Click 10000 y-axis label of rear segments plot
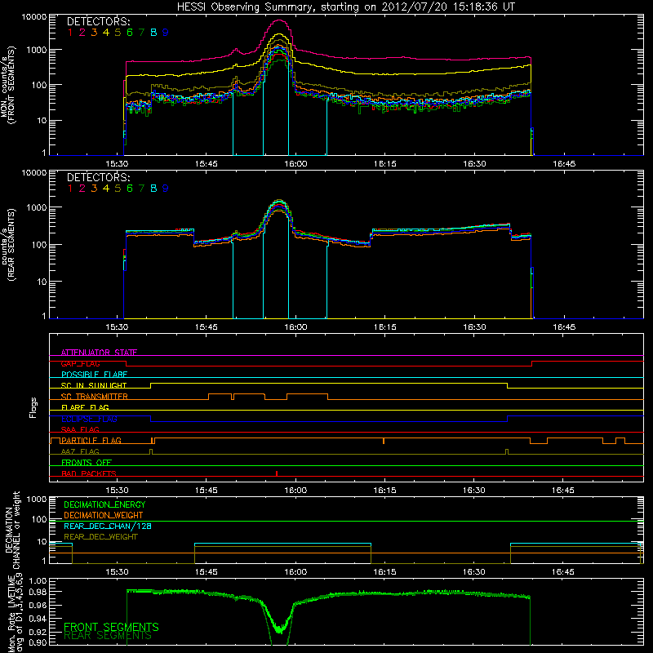 [x=34, y=173]
